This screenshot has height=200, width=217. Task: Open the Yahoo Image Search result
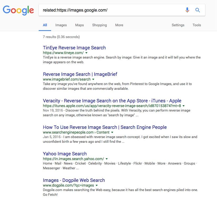(x=65, y=154)
